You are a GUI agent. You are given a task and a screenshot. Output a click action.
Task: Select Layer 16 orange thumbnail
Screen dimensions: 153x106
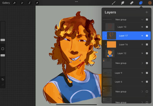tap(112, 44)
